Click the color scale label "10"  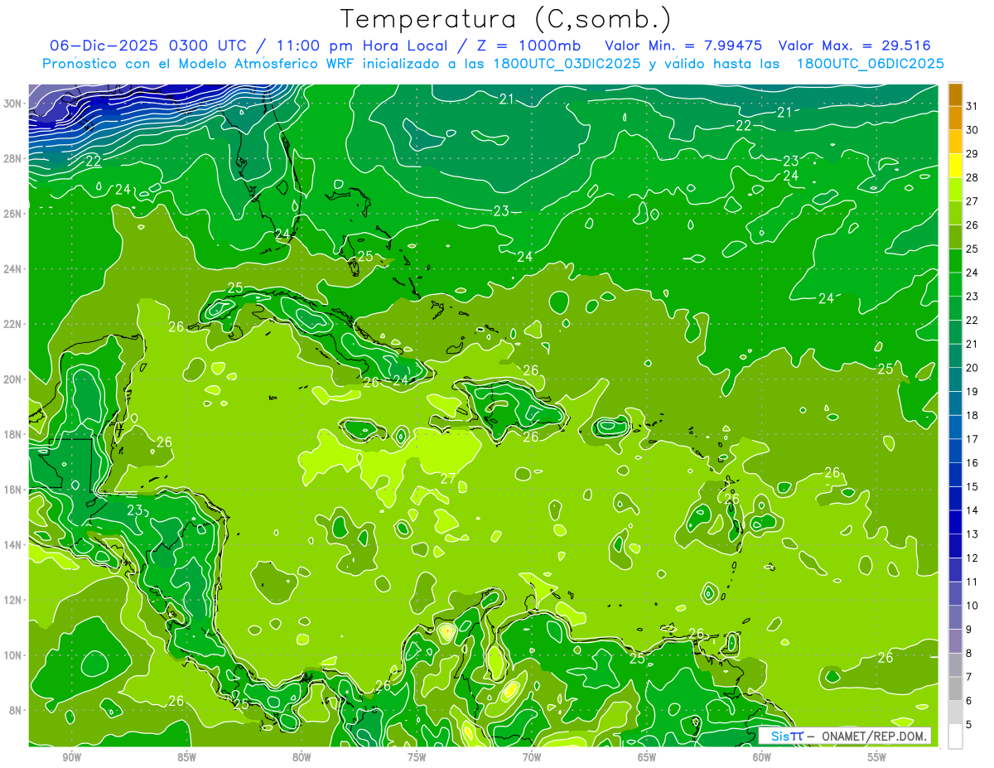972,605
